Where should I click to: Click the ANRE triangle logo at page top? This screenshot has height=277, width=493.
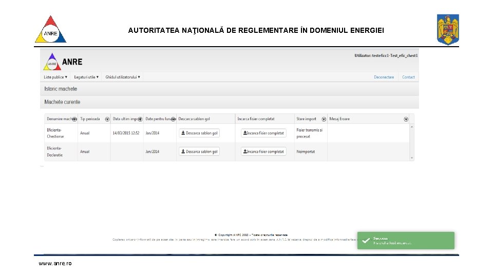[51, 29]
